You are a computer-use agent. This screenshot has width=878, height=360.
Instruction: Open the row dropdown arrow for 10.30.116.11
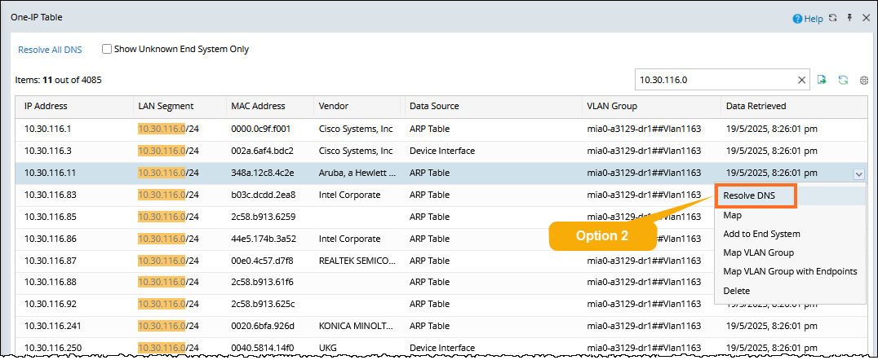pyautogui.click(x=858, y=173)
